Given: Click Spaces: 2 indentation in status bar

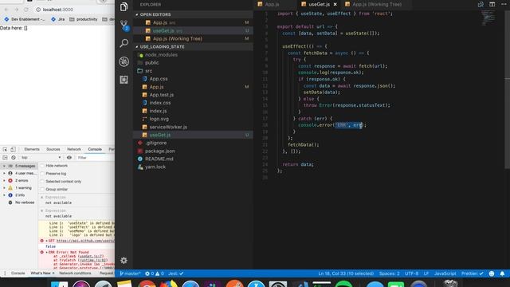Looking at the screenshot, I should (x=389, y=273).
